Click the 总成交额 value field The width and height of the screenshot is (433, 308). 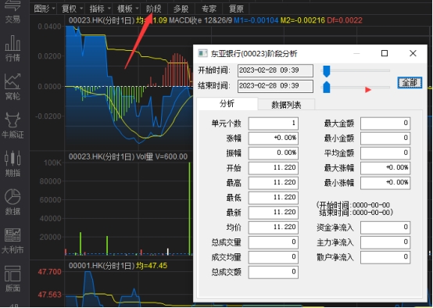274,272
